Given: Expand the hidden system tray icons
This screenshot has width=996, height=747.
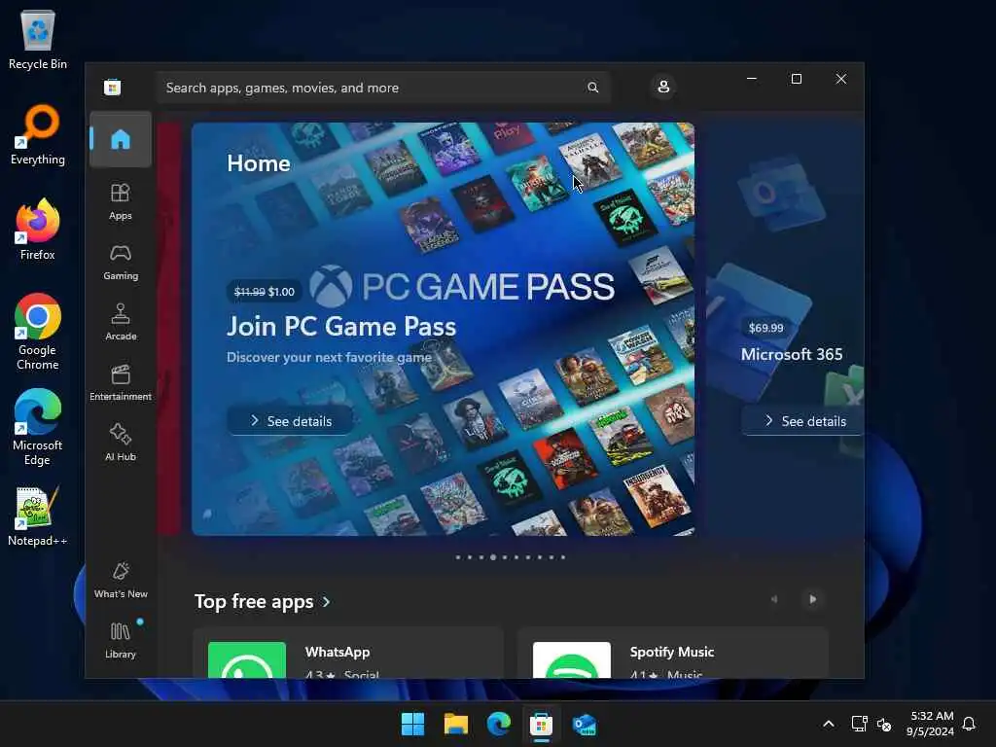Looking at the screenshot, I should (829, 724).
